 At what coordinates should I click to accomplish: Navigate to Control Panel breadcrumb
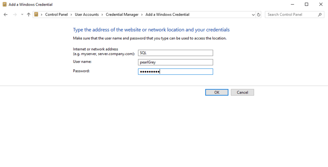56,14
